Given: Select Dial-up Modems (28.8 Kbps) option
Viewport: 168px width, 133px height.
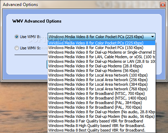Looking at the screenshot, I should click(x=101, y=66).
